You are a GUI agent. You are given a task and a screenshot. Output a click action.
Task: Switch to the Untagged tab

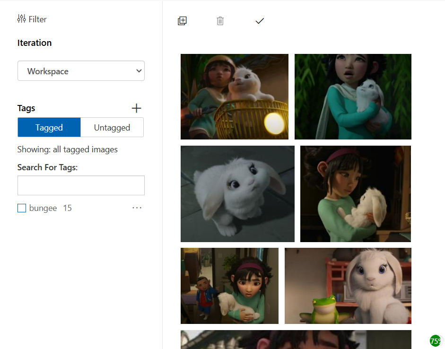pyautogui.click(x=112, y=127)
